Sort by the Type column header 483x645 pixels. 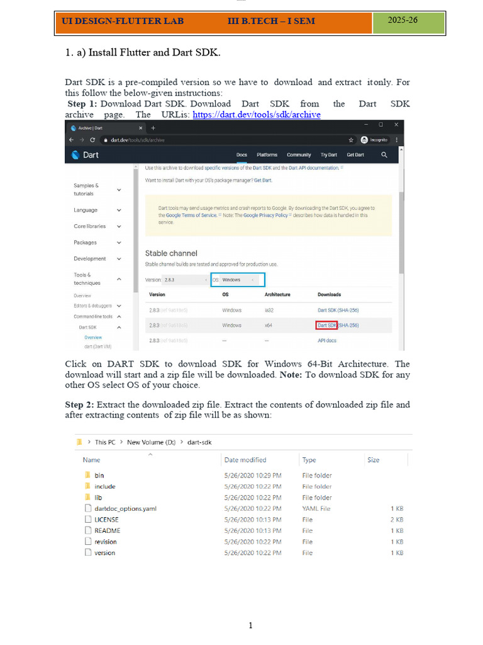(x=309, y=460)
